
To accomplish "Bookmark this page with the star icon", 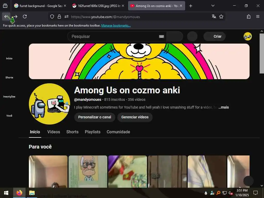I will (x=221, y=16).
